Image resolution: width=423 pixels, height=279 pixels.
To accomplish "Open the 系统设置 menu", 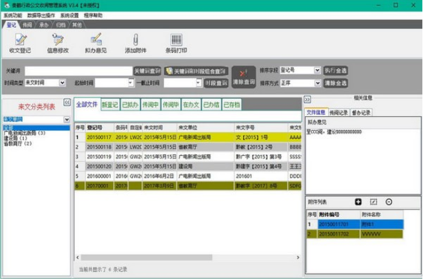I will click(x=69, y=15).
